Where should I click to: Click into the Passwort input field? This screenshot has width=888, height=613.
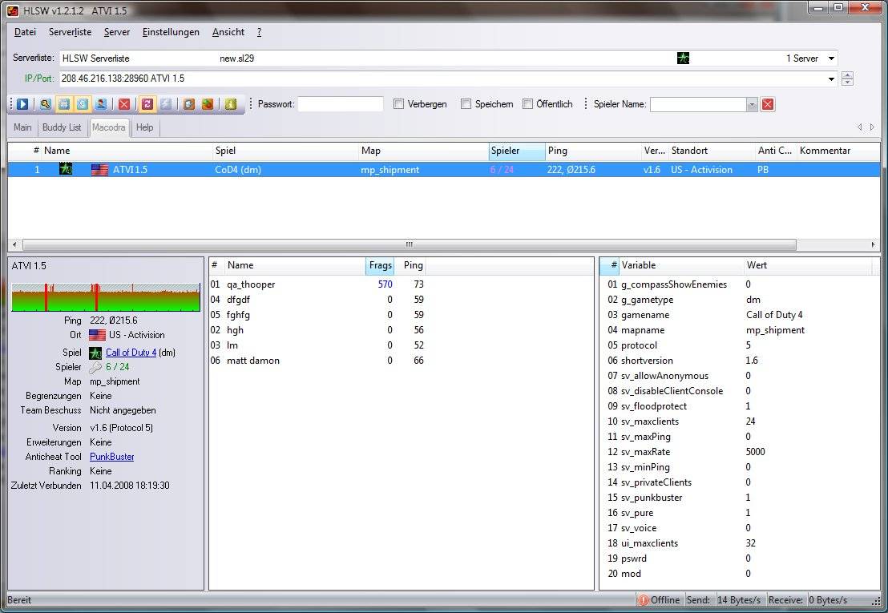340,104
